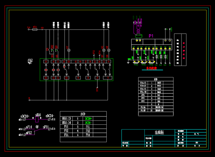Click the SB1 pushbutton contact symbol

[57, 50]
